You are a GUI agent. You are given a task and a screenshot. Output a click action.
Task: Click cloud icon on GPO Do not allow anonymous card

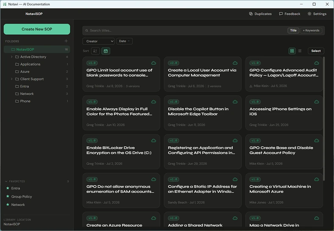pos(153,179)
